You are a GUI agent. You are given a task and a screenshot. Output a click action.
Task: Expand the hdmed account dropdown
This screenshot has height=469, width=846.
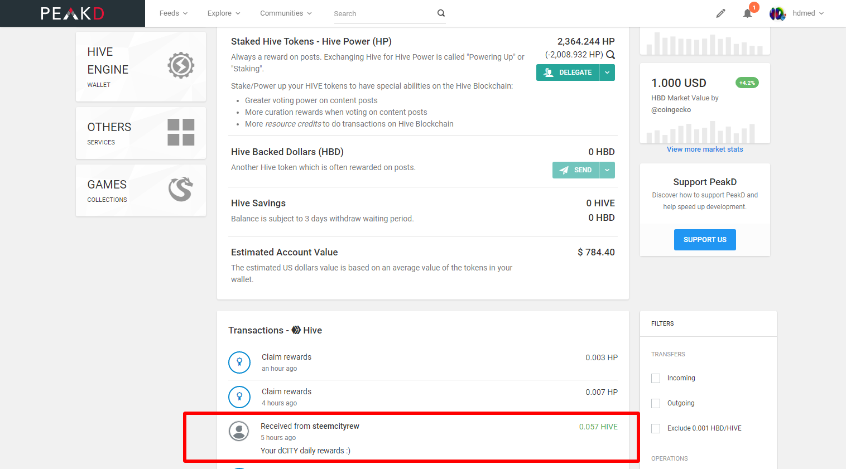(808, 13)
